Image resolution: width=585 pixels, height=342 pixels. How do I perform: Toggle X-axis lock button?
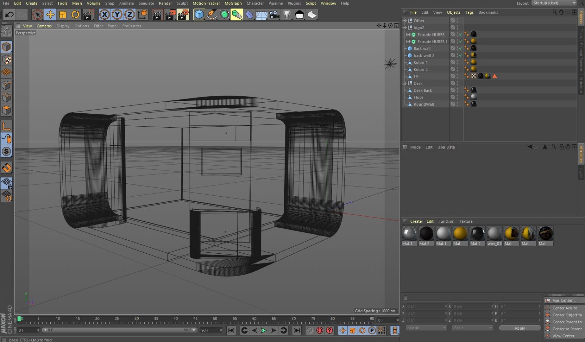point(104,15)
